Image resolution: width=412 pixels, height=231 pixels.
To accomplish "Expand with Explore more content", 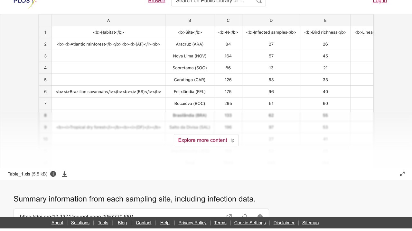I will pos(206,140).
